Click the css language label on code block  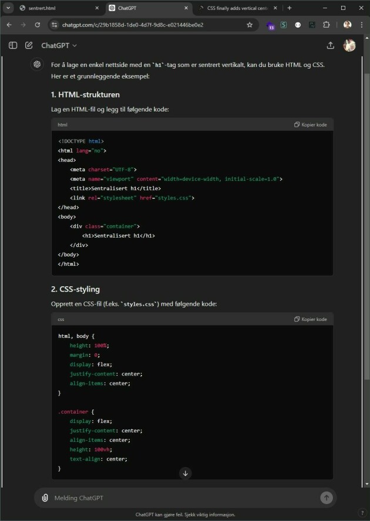click(61, 319)
